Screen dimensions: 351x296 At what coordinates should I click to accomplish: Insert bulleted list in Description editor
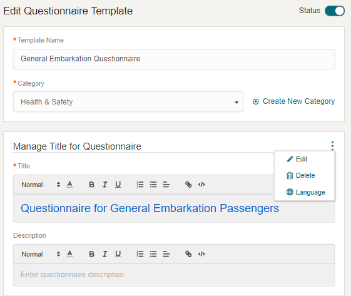coord(153,254)
